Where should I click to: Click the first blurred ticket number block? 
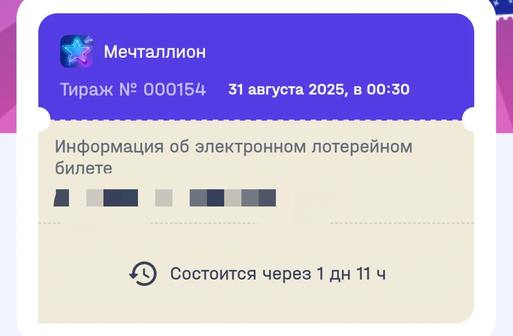pos(61,198)
